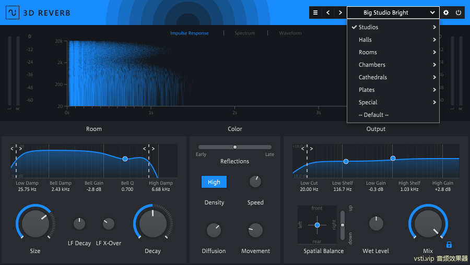Viewport: 470px width, 265px height.
Task: Click the High Damp value 6.68 kHz
Action: click(x=161, y=189)
